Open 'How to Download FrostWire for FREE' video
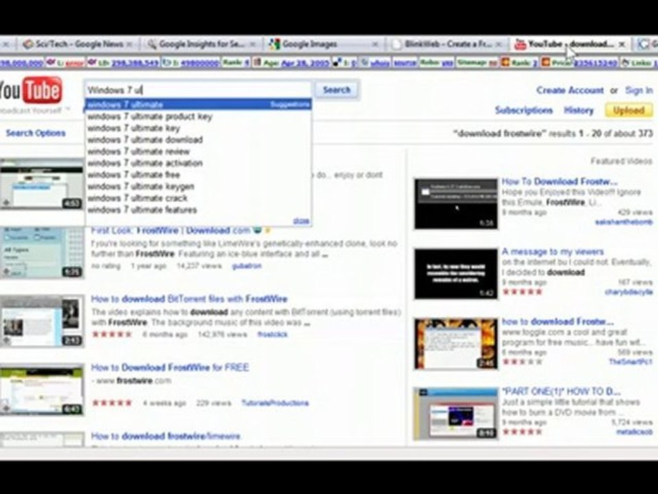Image resolution: width=658 pixels, height=494 pixels. point(170,368)
